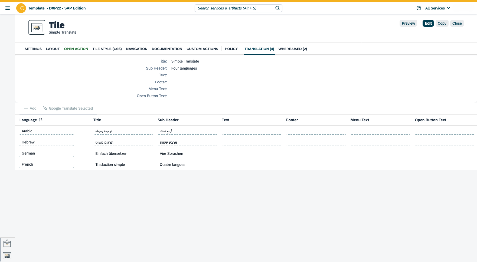Go to the Navigation tab

[x=137, y=49]
